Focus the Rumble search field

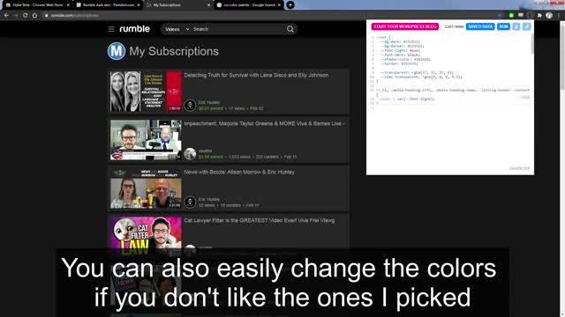237,29
